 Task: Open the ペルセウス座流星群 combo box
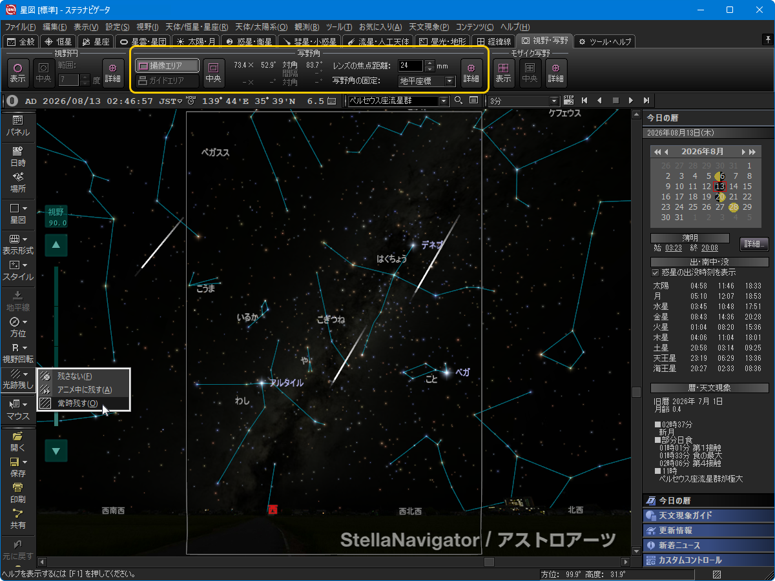click(x=398, y=101)
